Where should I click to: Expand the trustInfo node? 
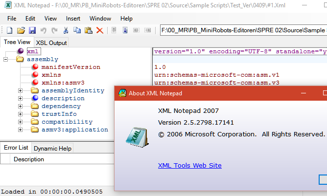(x=20, y=114)
